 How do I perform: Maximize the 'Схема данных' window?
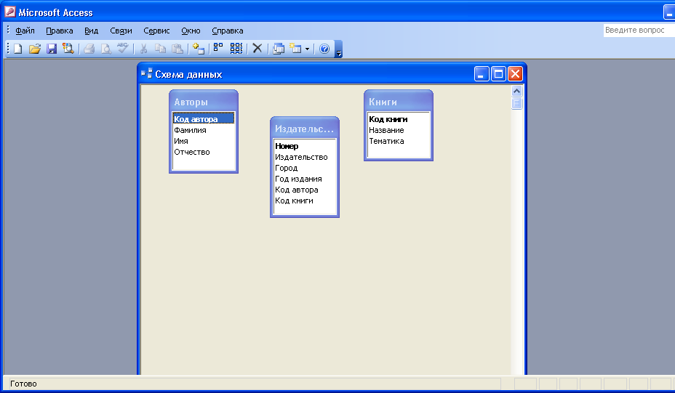[498, 74]
